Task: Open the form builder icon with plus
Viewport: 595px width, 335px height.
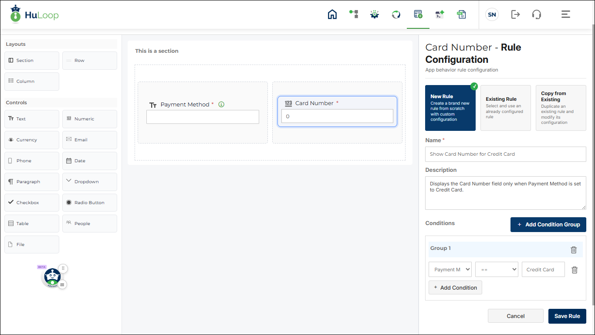Action: [418, 14]
